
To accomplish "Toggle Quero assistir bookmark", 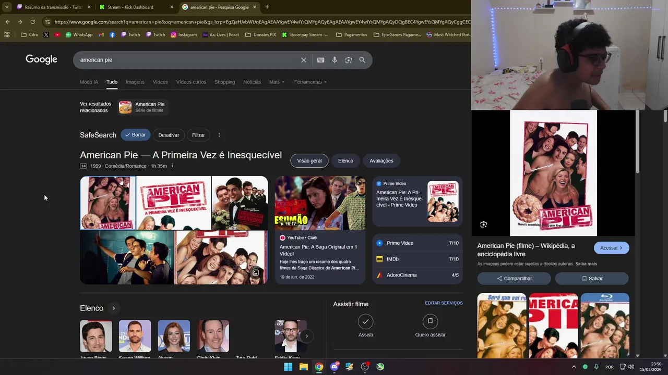I will (x=430, y=321).
